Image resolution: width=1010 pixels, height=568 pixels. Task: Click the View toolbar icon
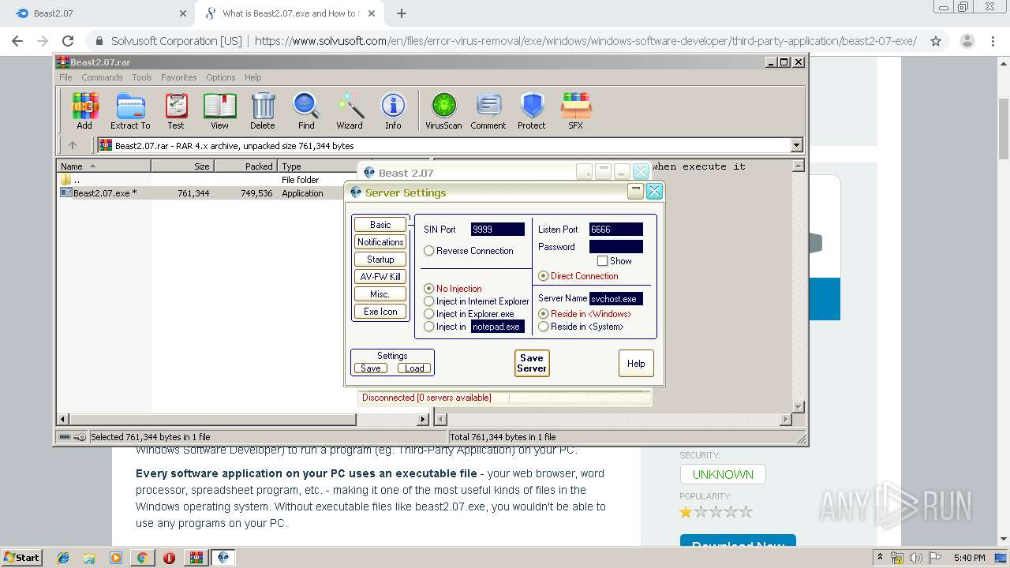[x=219, y=110]
